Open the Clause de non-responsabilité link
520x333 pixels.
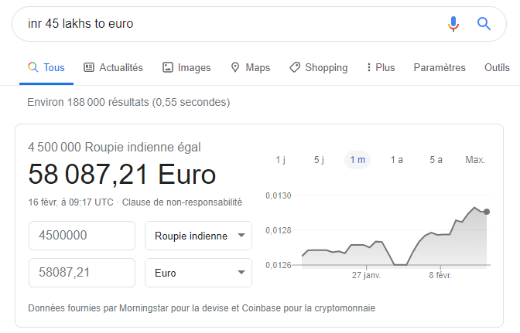pos(182,202)
